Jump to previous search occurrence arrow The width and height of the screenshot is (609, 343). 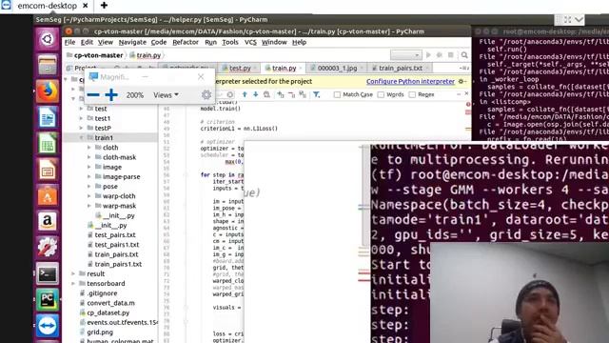coord(245,94)
